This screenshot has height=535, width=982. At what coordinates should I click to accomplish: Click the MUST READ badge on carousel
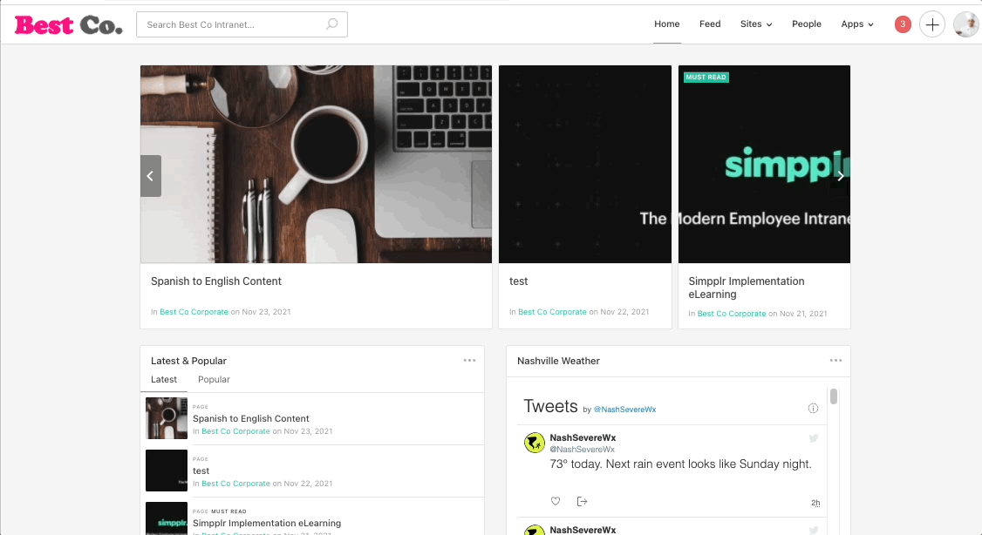706,77
